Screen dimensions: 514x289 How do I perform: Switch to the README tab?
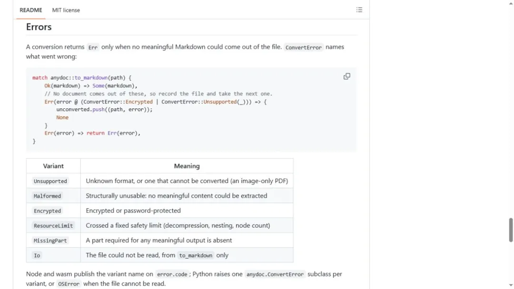point(31,10)
